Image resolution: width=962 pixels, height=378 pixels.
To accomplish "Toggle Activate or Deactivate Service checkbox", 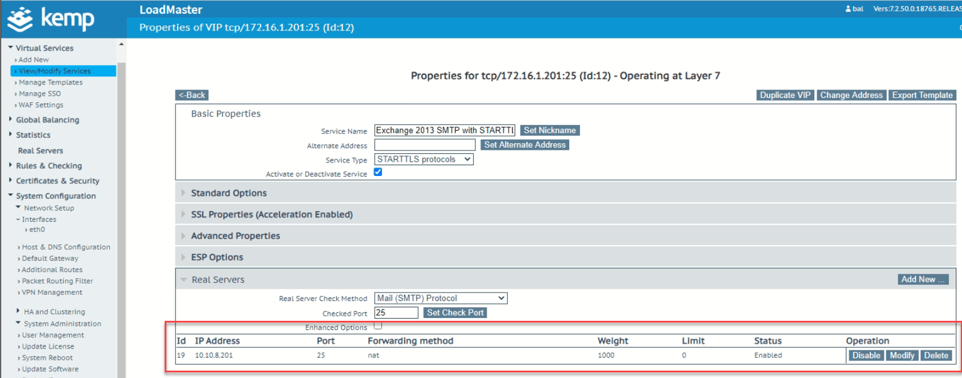I will pyautogui.click(x=378, y=172).
